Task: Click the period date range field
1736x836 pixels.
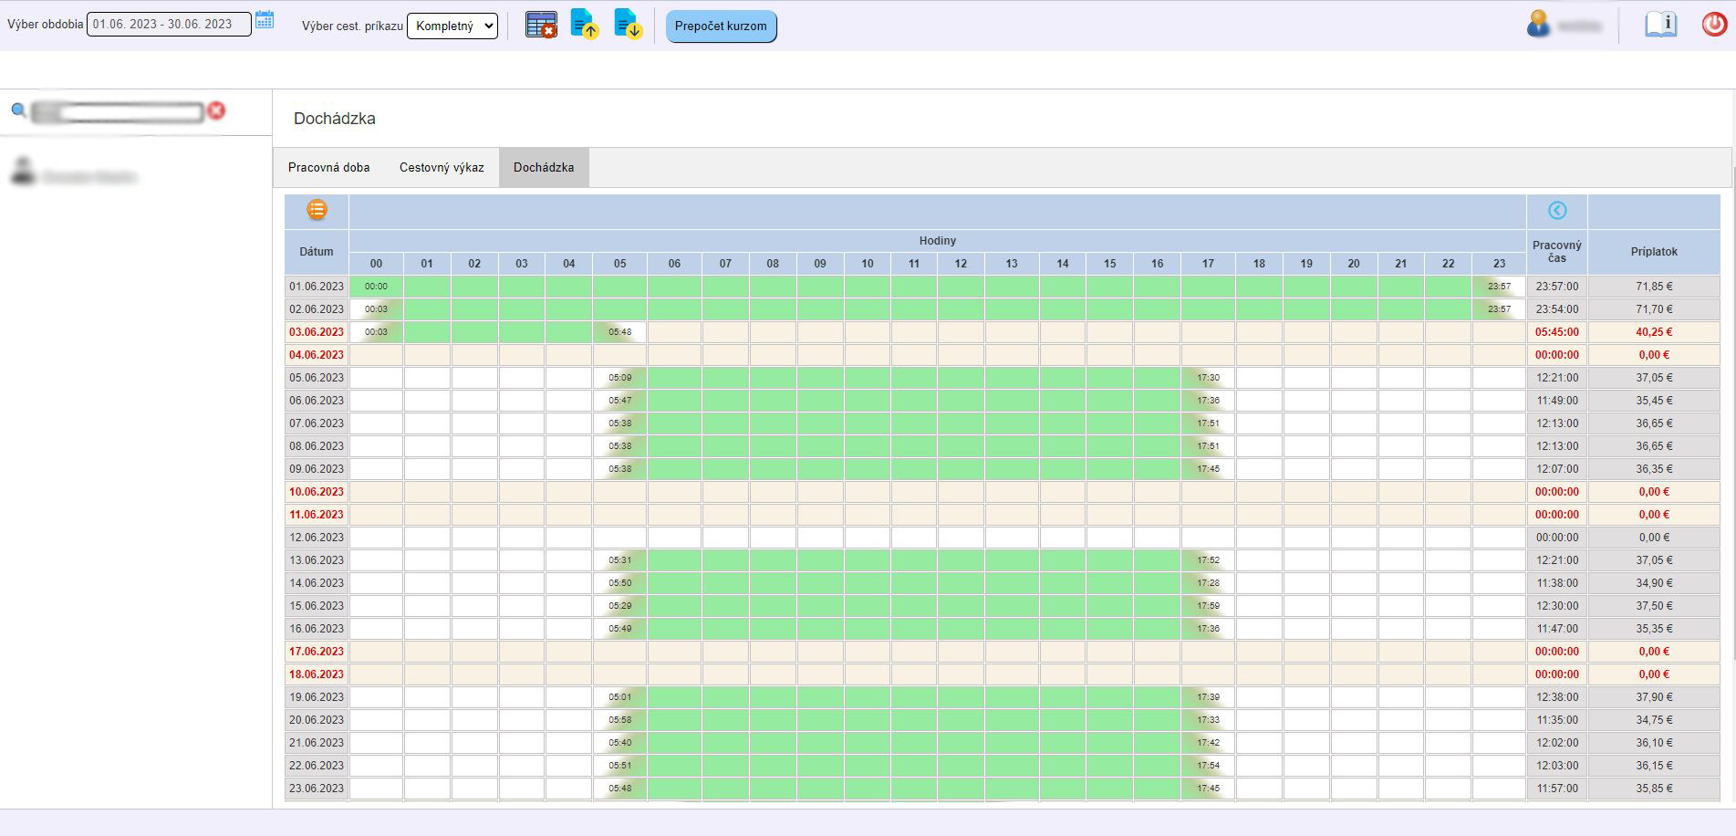Action: point(169,25)
